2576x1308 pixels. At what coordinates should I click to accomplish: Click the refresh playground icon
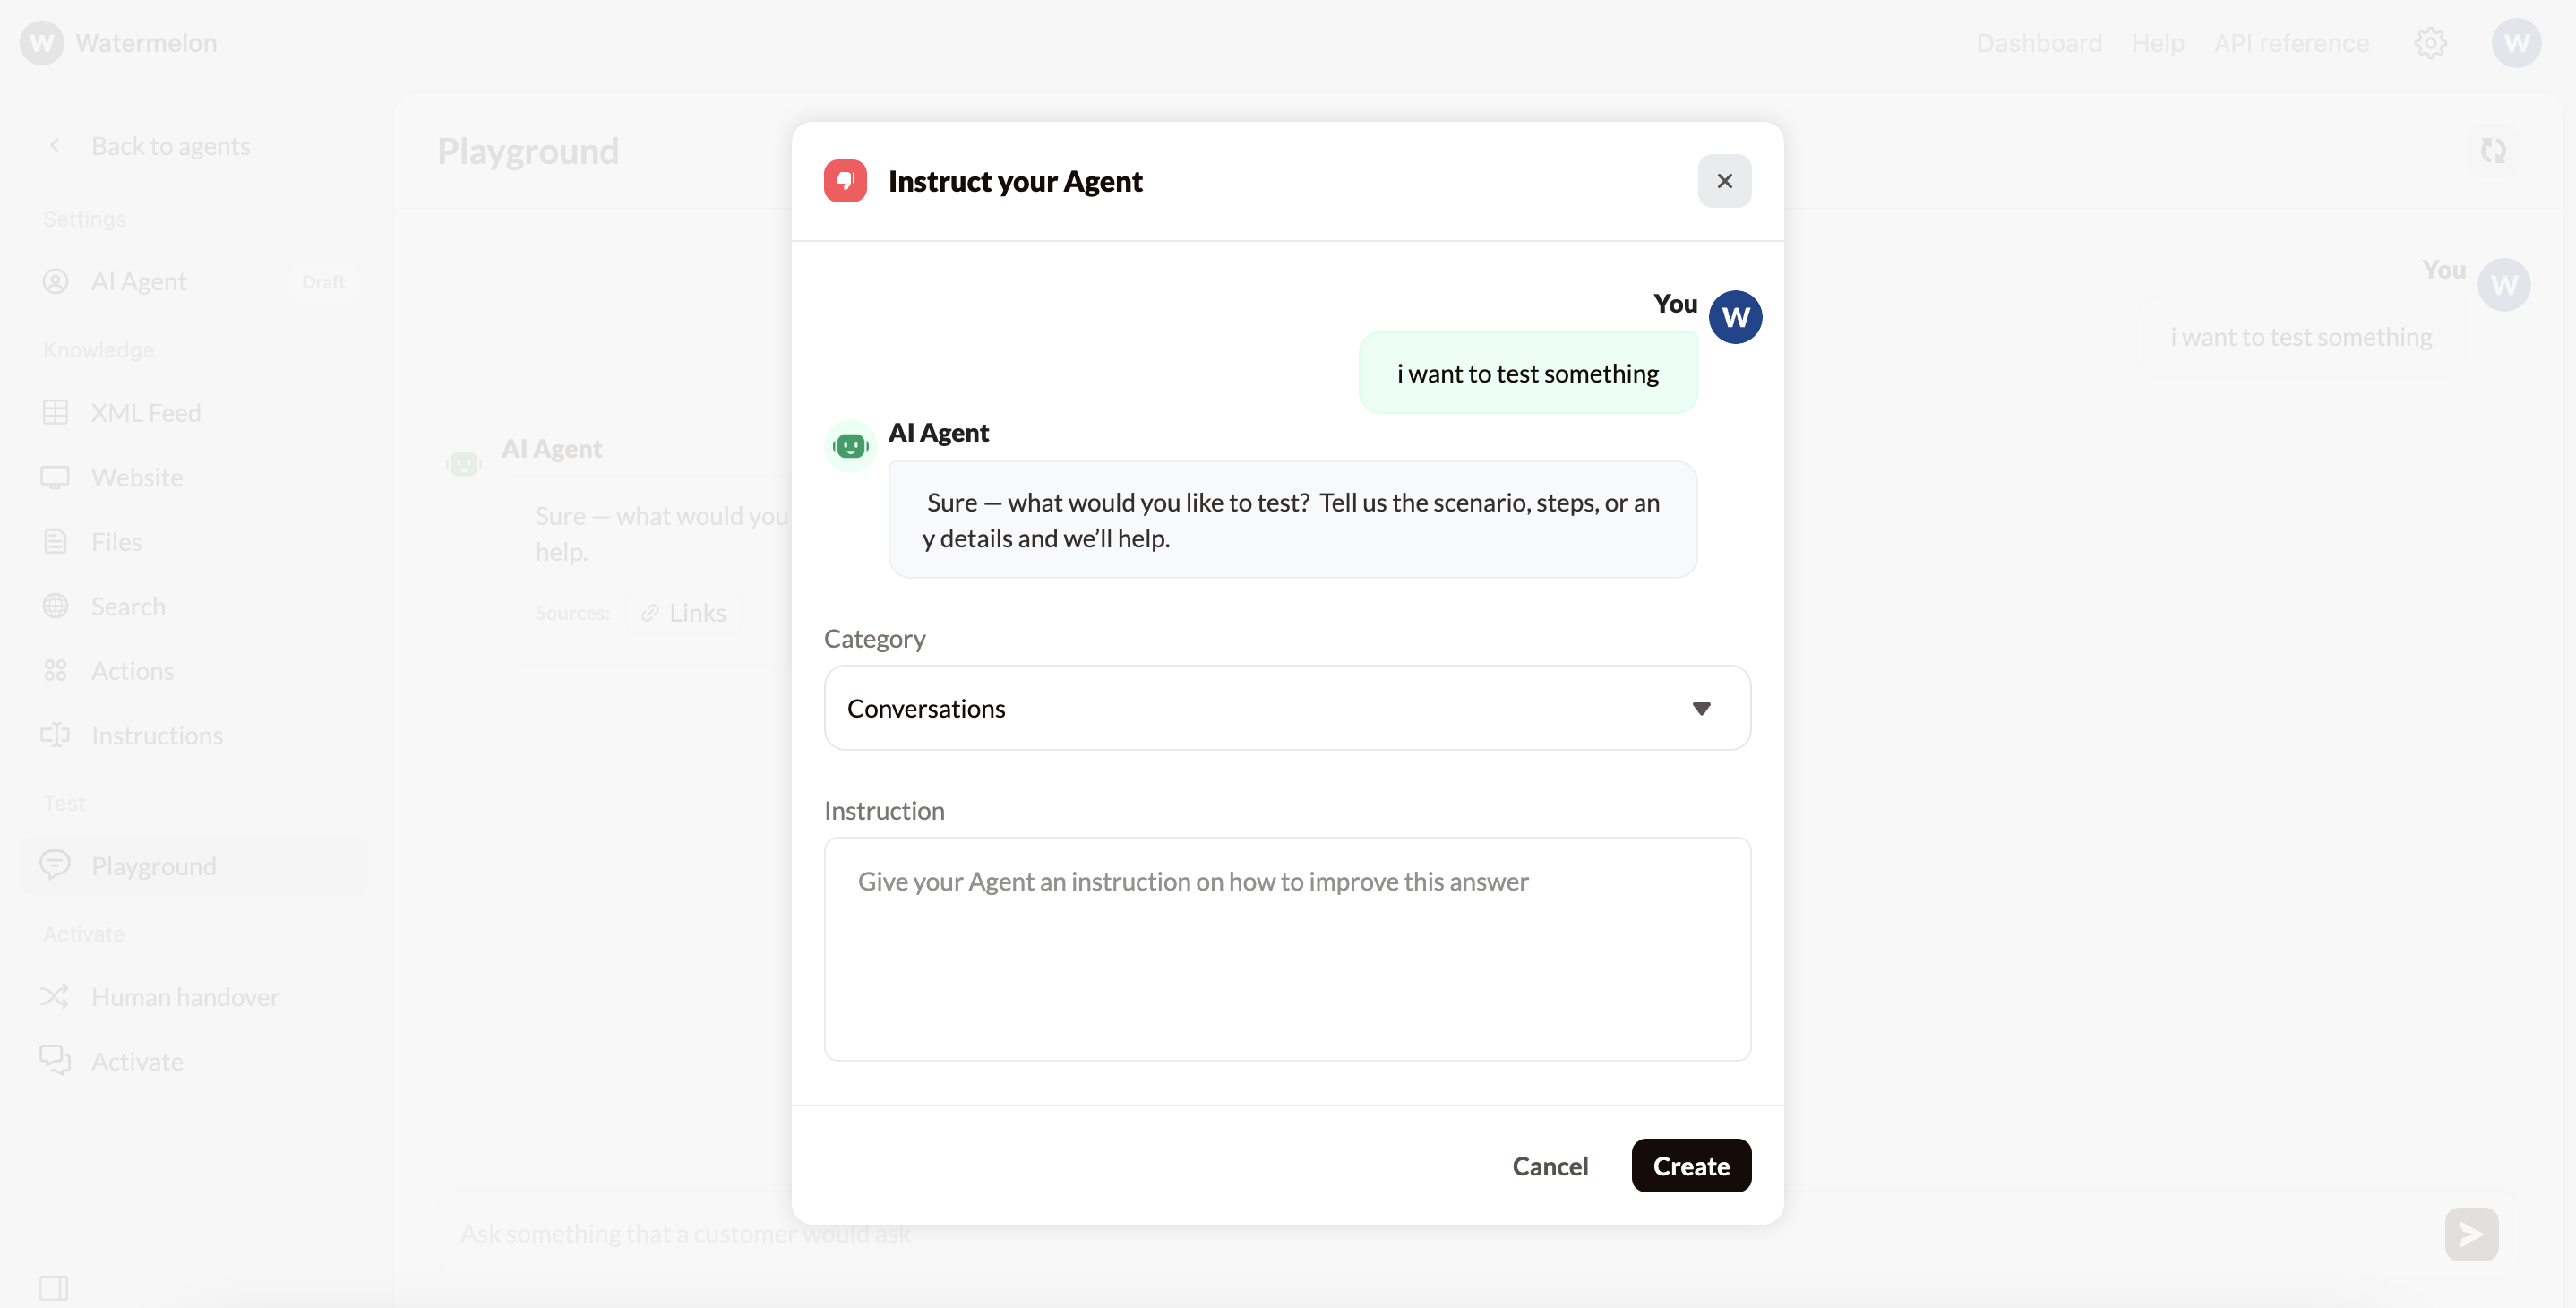(2493, 151)
